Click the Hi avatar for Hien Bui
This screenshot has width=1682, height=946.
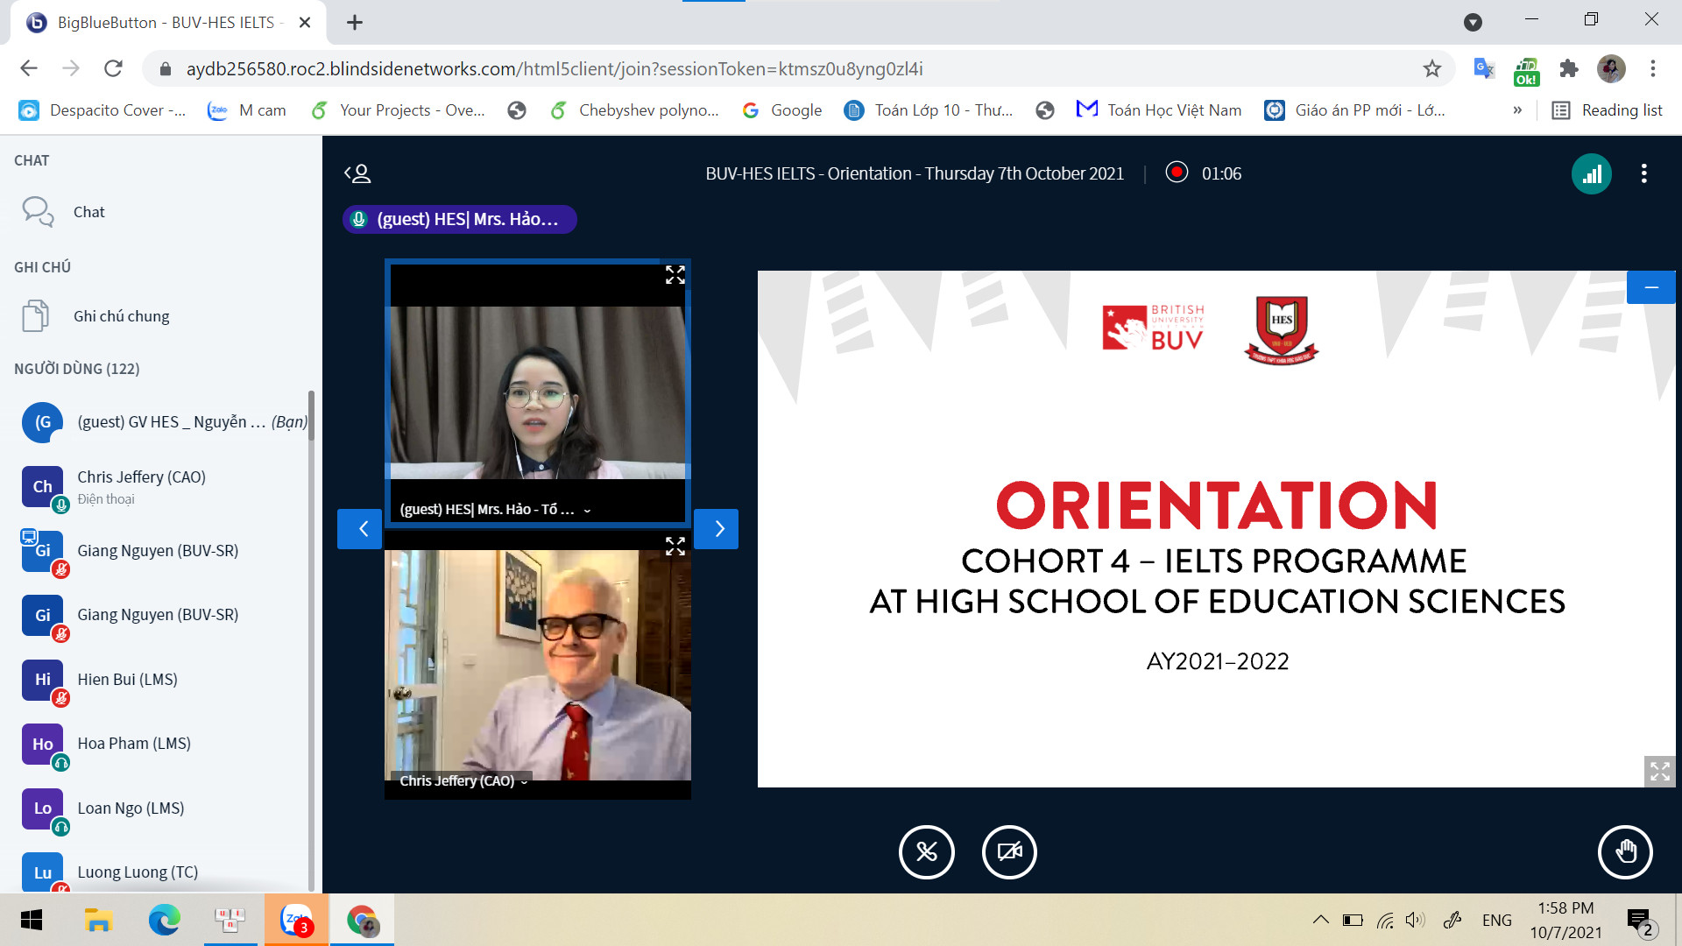tap(42, 680)
